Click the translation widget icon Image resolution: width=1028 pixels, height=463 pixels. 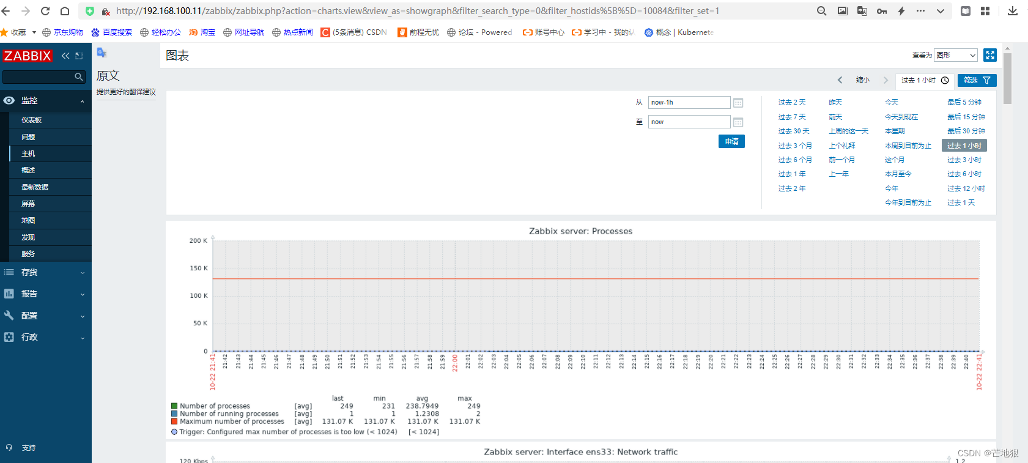tap(102, 53)
